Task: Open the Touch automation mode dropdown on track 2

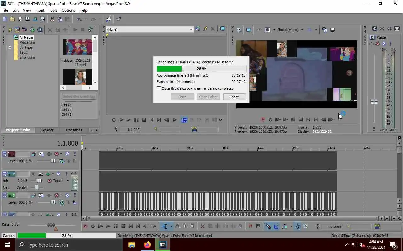Action: [x=67, y=181]
